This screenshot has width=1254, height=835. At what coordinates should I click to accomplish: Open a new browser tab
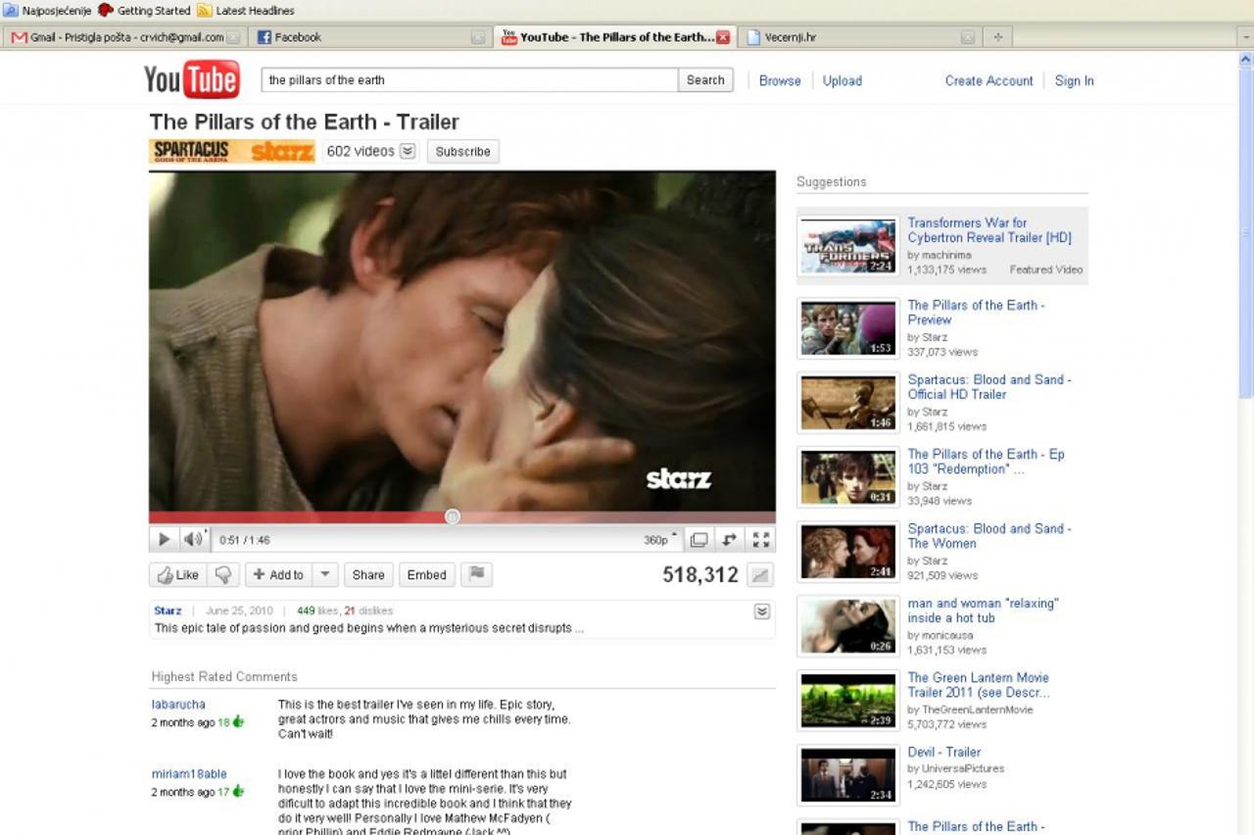tap(997, 37)
